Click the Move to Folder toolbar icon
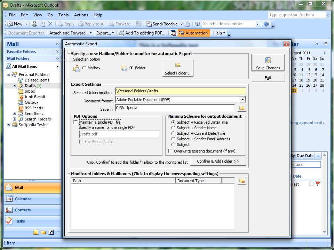Viewport: 334px width, 250px height. (x=42, y=24)
